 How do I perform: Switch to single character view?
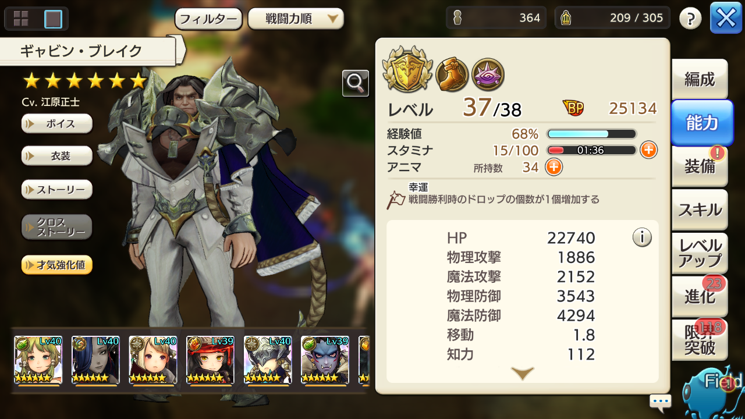[x=53, y=19]
